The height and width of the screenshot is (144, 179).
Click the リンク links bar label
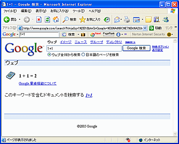point(169,28)
